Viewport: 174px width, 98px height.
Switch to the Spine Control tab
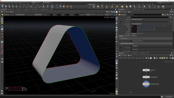point(127,36)
